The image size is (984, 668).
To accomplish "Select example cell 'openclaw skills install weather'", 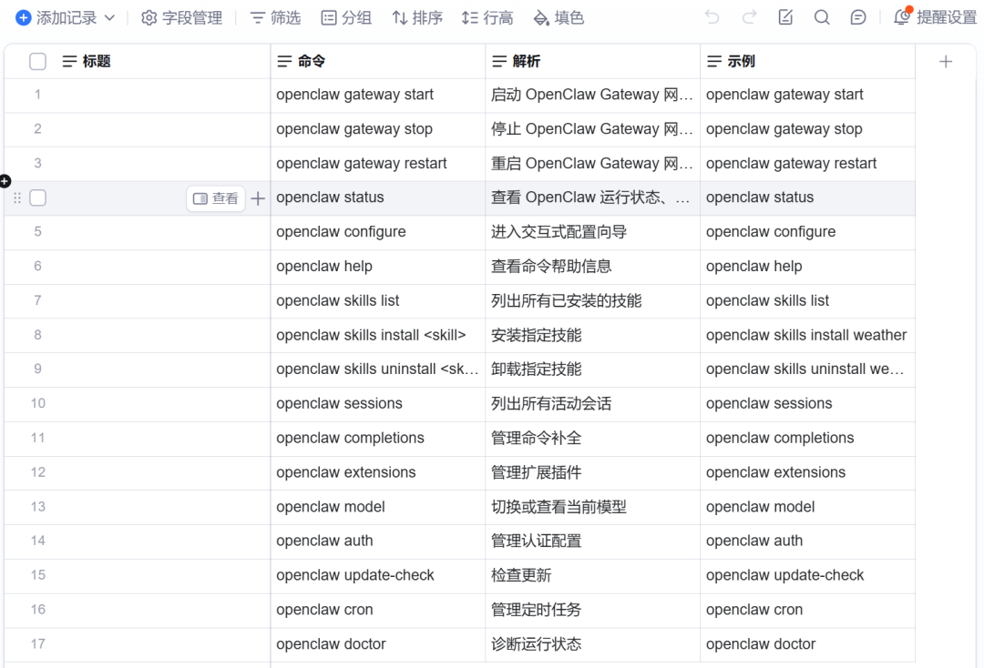I will coord(807,336).
